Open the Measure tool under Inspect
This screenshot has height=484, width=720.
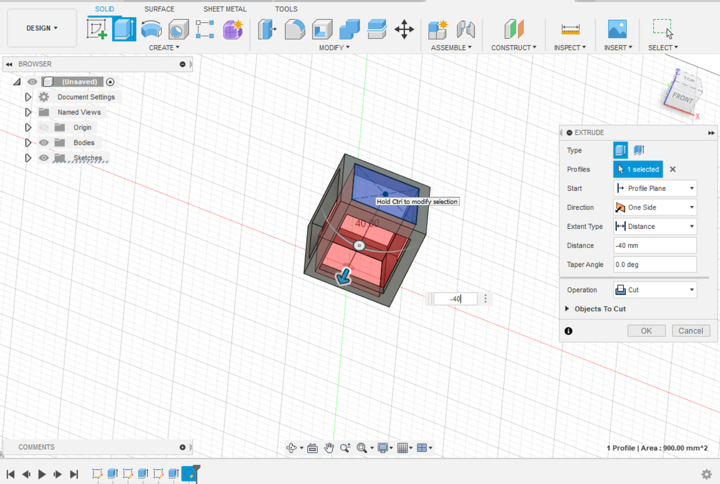(570, 29)
